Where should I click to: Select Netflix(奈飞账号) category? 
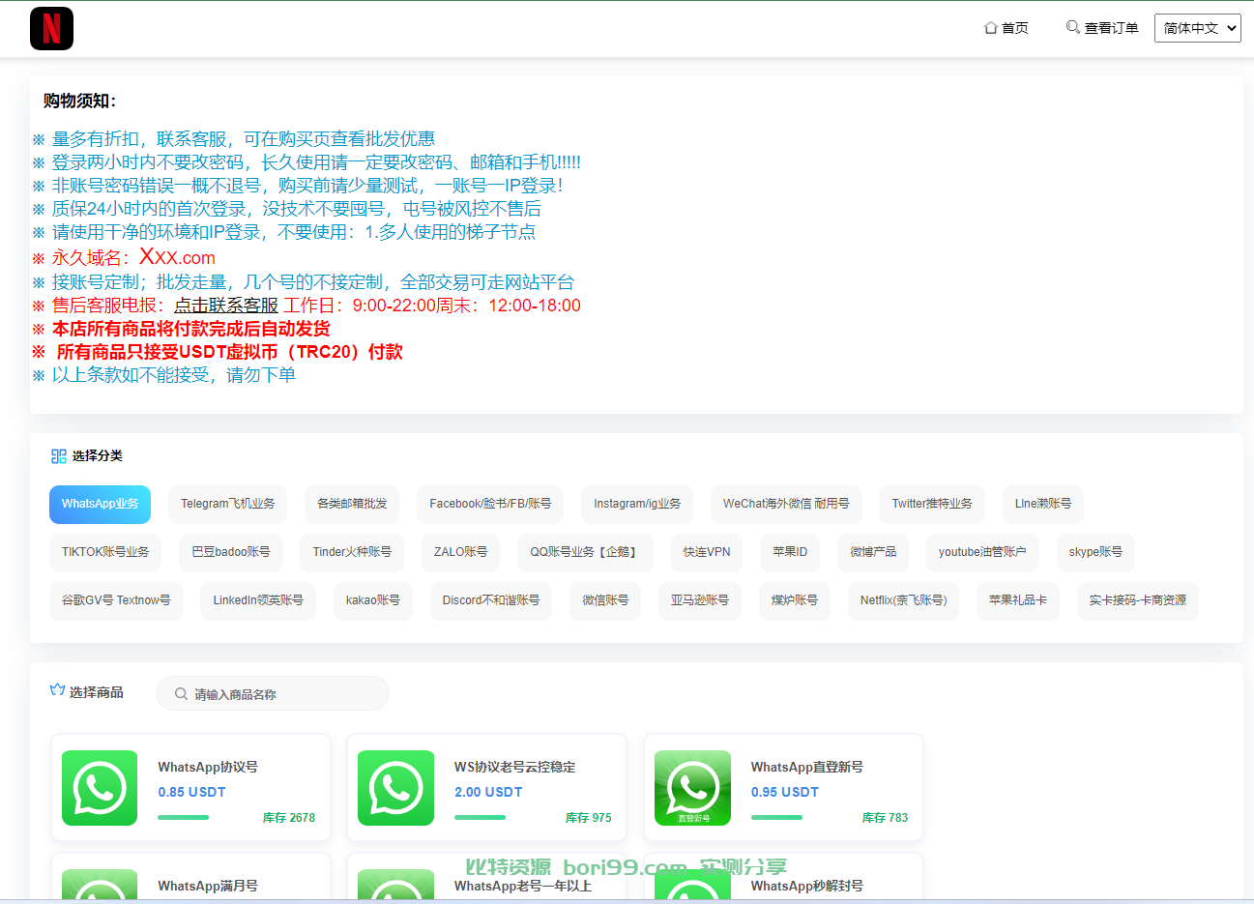904,600
